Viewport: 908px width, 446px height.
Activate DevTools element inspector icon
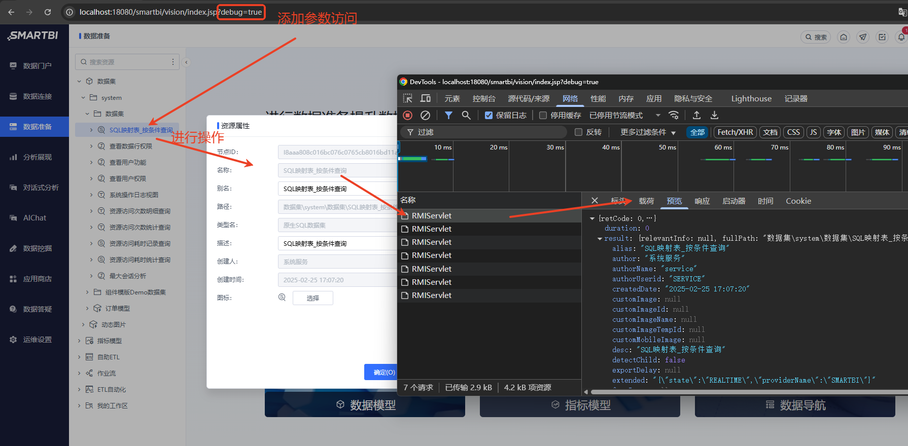pos(408,98)
